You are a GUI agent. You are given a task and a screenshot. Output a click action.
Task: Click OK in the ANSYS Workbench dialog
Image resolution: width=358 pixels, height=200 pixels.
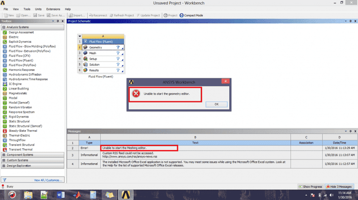pos(217,104)
